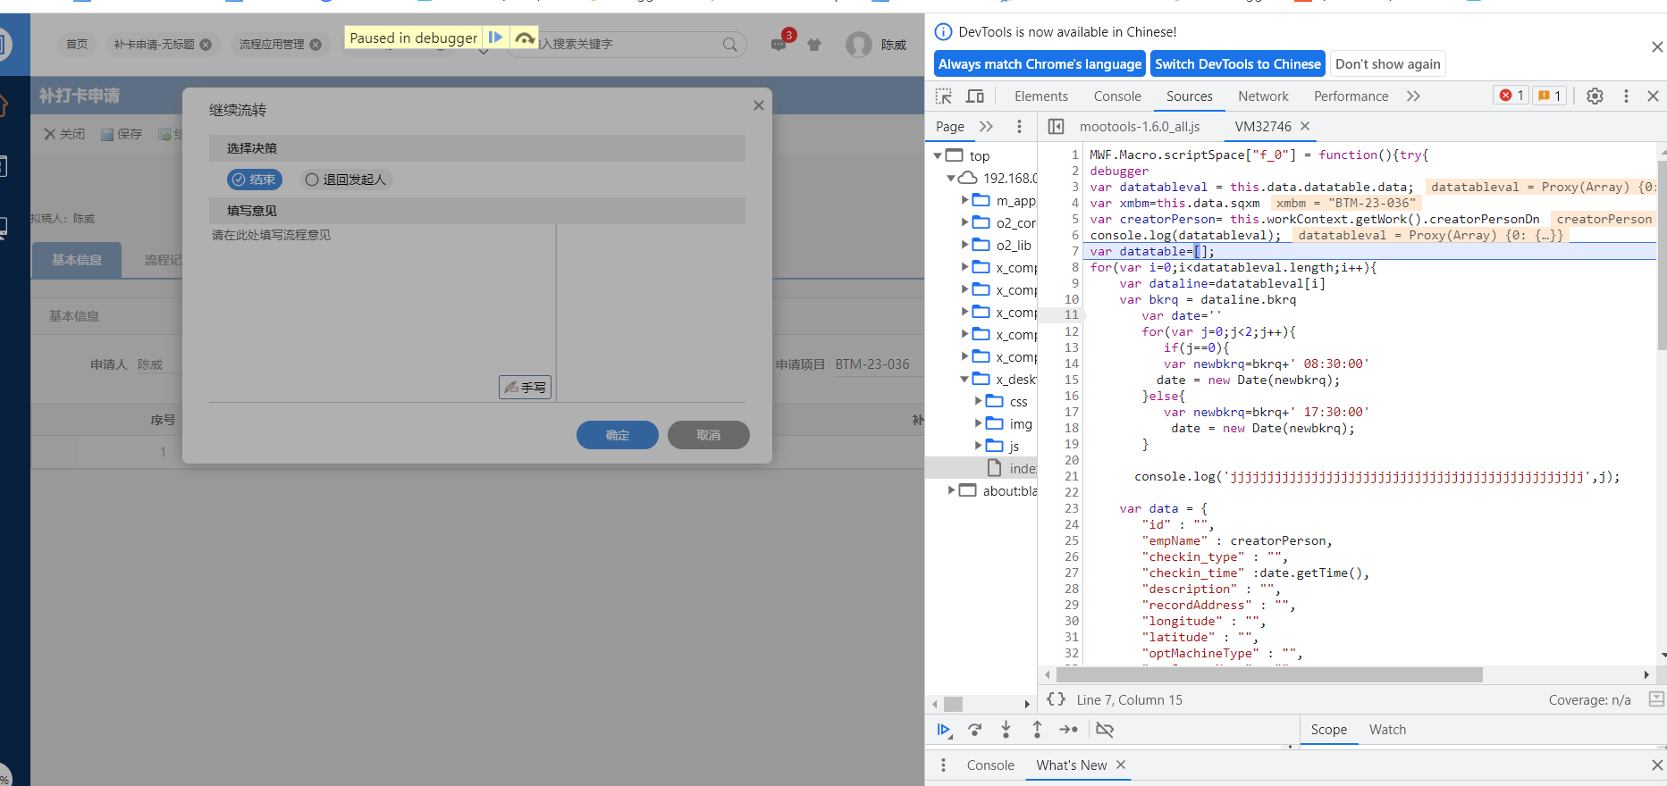Resume script in Paused in debugger overlay
The height and width of the screenshot is (786, 1667).
[x=495, y=38]
